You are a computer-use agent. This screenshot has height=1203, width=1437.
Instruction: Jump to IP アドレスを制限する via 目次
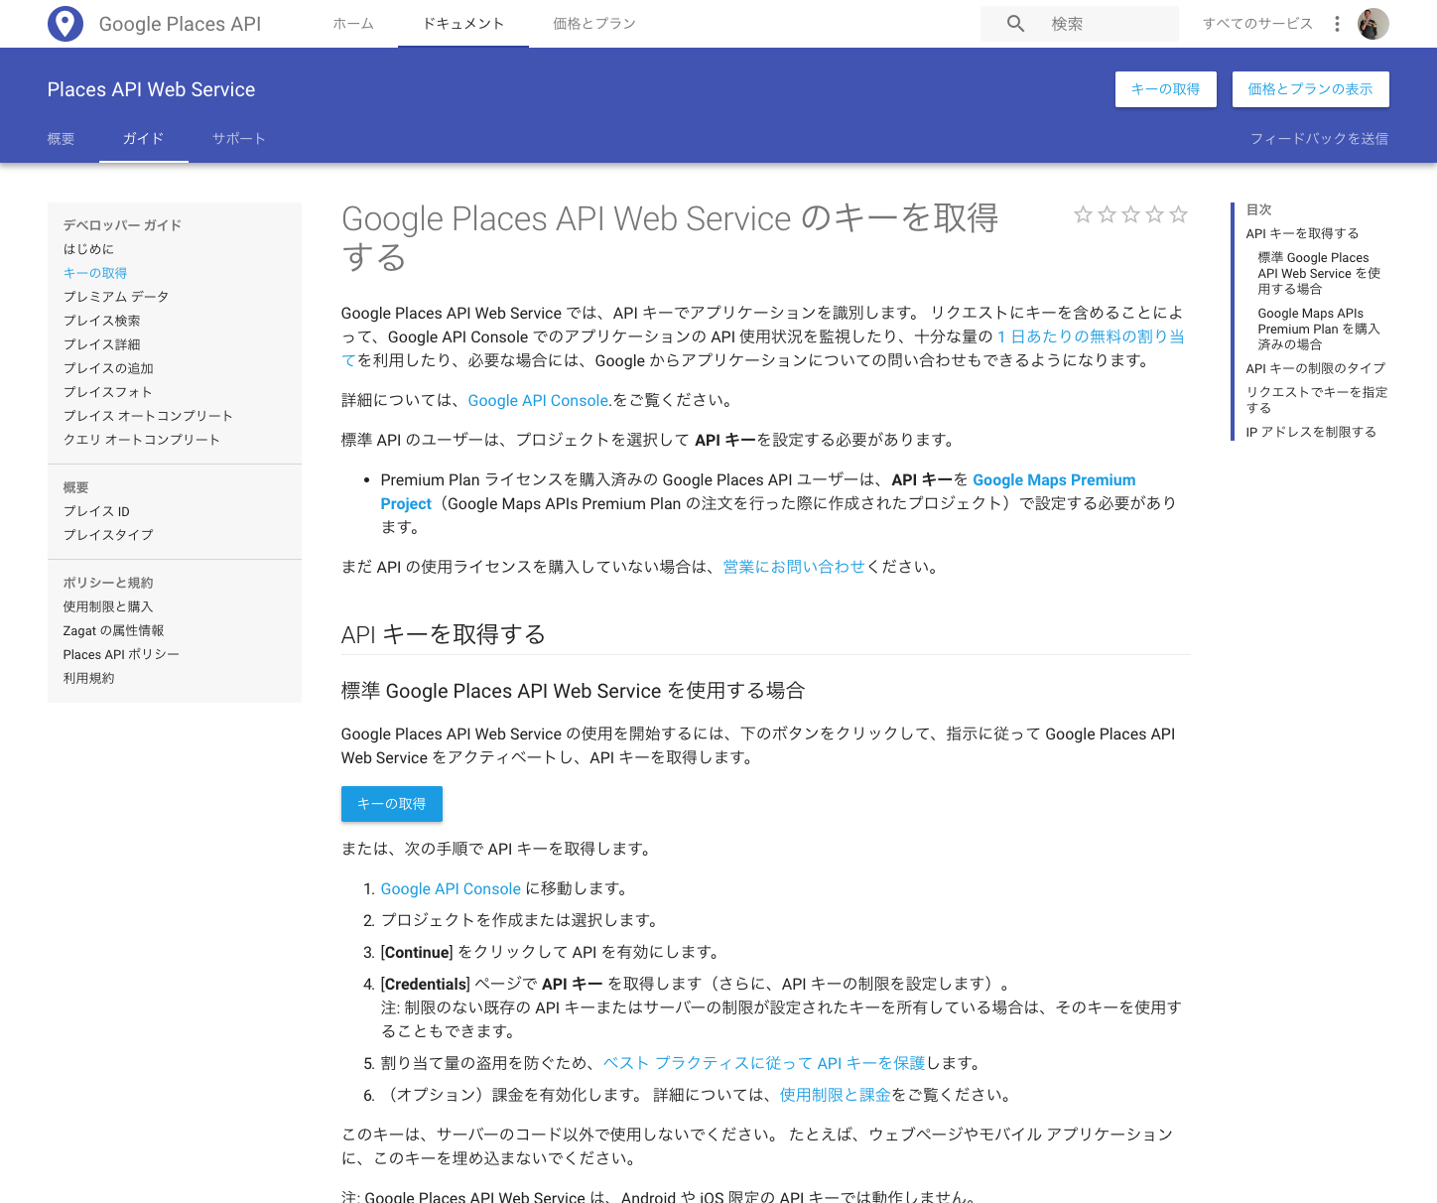coord(1312,432)
